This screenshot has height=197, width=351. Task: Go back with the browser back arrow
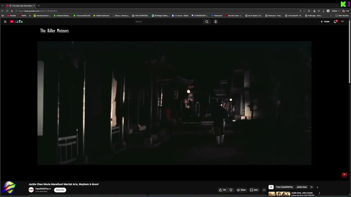coord(3,11)
